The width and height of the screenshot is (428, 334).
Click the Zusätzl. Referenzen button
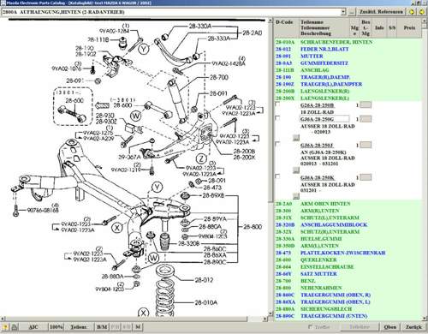tap(382, 12)
